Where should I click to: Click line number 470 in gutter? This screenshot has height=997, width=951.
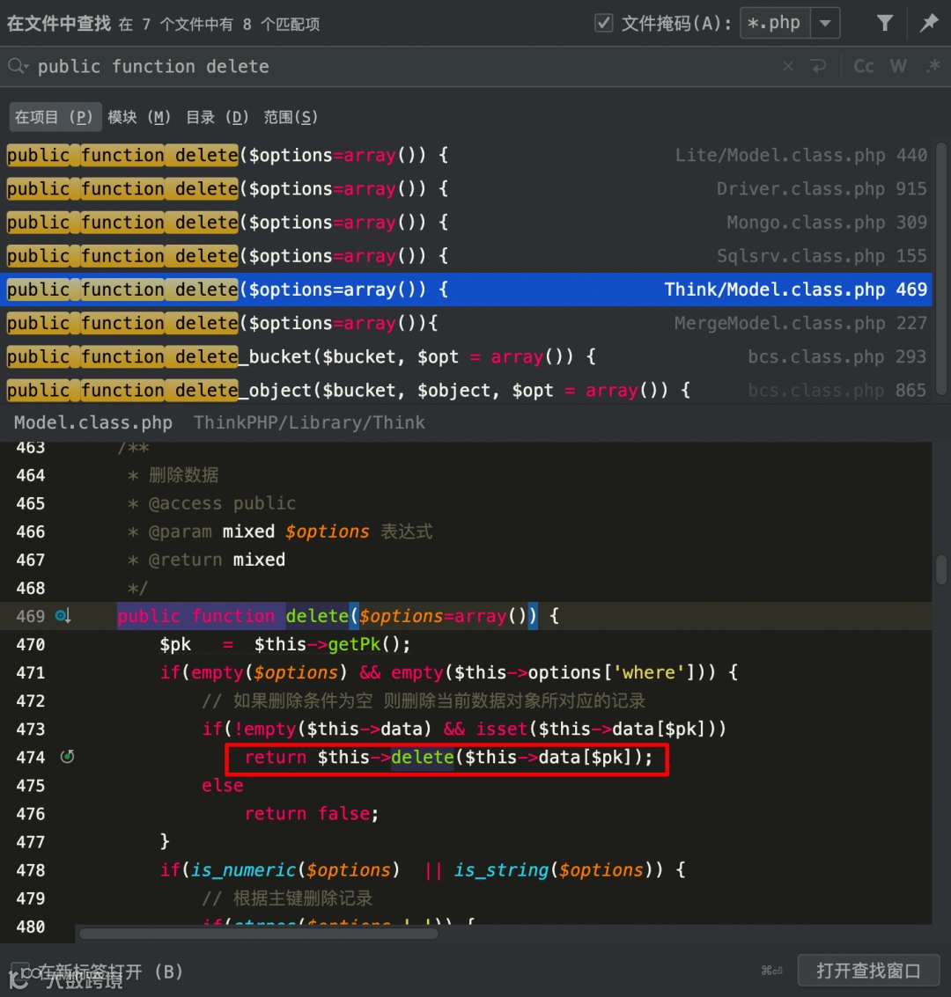click(31, 644)
